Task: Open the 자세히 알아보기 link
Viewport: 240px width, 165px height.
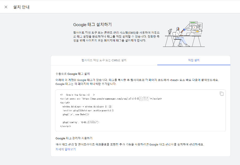Action: (66, 149)
